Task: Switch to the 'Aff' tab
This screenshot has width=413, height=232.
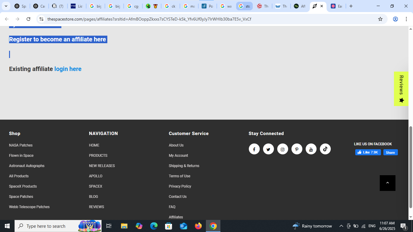Action: click(300, 6)
